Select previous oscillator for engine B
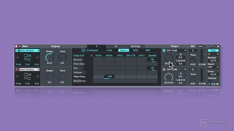The image size is (234, 131). (17, 76)
